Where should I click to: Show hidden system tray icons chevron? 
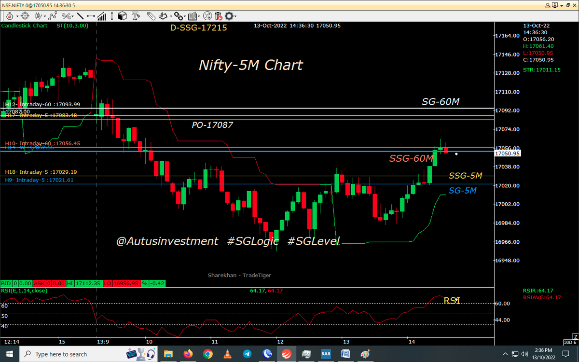point(505,354)
